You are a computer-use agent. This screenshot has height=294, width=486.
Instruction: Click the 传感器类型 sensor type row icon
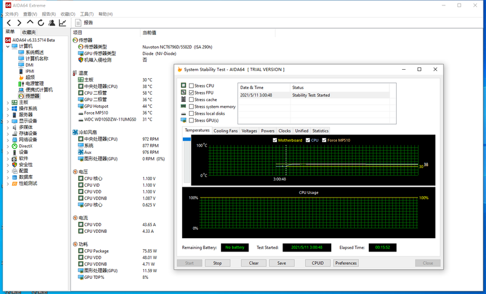pos(81,47)
